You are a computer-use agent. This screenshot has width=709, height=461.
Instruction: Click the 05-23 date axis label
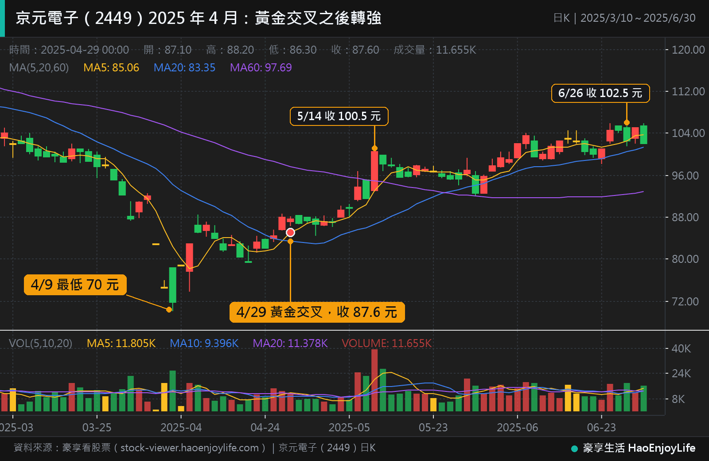pos(433,428)
